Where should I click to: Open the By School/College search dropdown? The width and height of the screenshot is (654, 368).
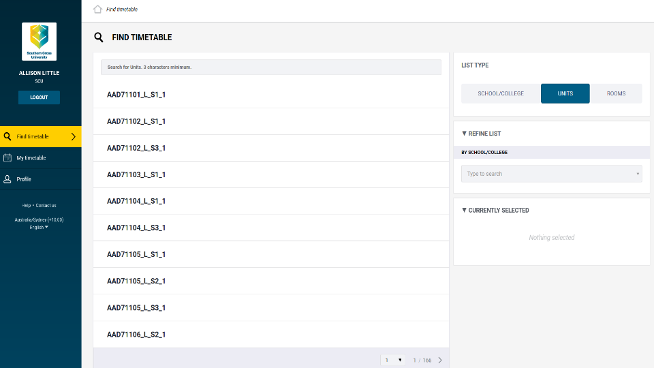(x=551, y=174)
